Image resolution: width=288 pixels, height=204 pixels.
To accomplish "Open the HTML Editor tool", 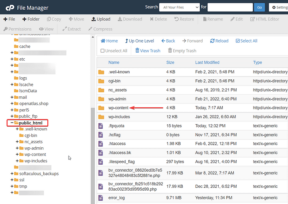I will pyautogui.click(x=265, y=19).
